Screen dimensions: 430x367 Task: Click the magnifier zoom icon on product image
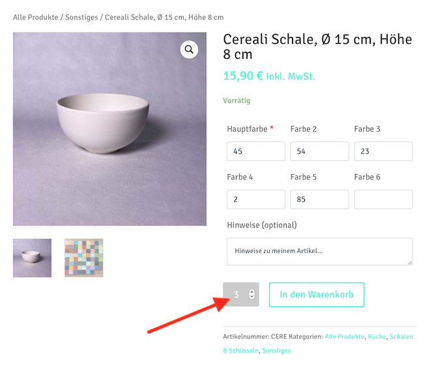click(189, 50)
